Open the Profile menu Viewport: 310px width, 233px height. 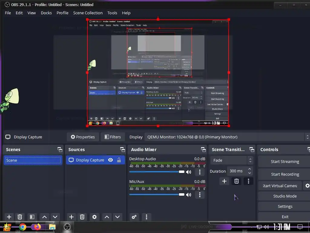[x=62, y=13]
